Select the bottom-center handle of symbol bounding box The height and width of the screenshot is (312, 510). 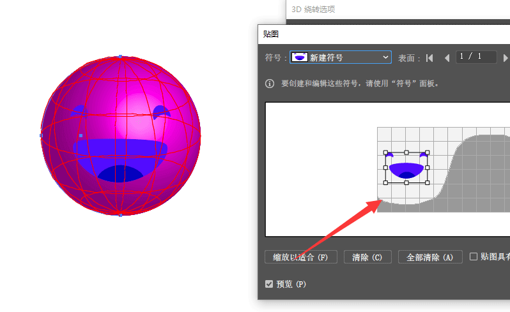[x=406, y=182]
